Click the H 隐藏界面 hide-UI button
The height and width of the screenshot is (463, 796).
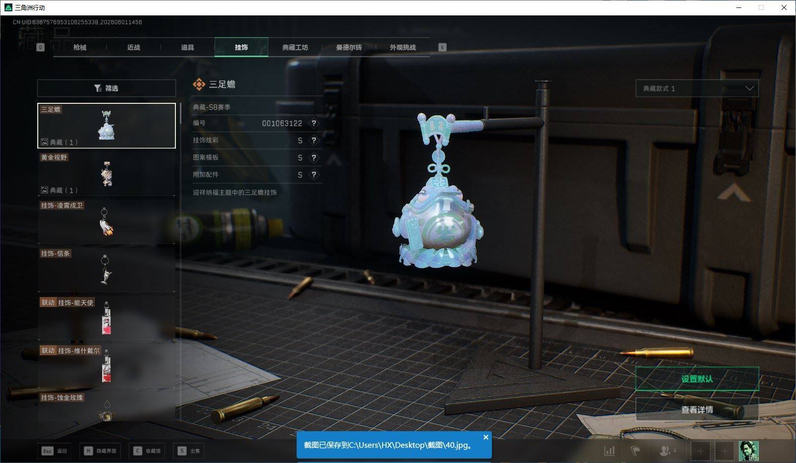(x=100, y=451)
